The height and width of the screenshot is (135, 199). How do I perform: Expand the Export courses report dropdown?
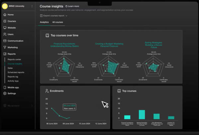pos(54,16)
